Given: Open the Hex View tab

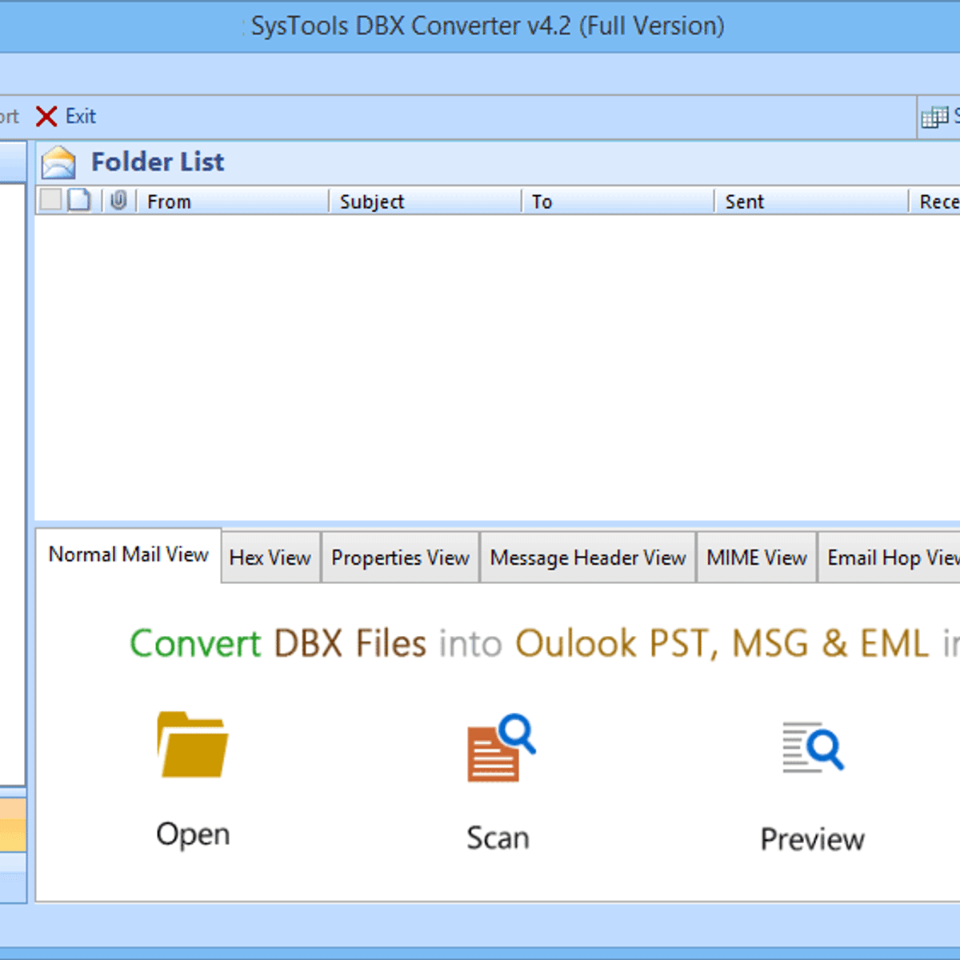Looking at the screenshot, I should tap(270, 558).
